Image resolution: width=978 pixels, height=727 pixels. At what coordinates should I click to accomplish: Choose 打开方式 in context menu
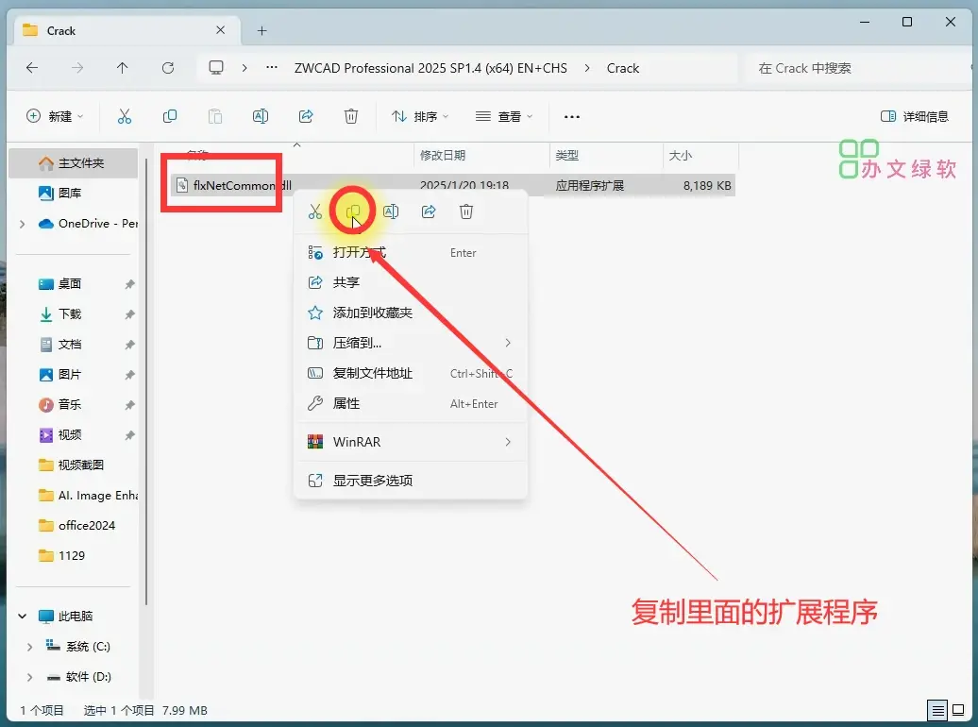[x=411, y=252]
